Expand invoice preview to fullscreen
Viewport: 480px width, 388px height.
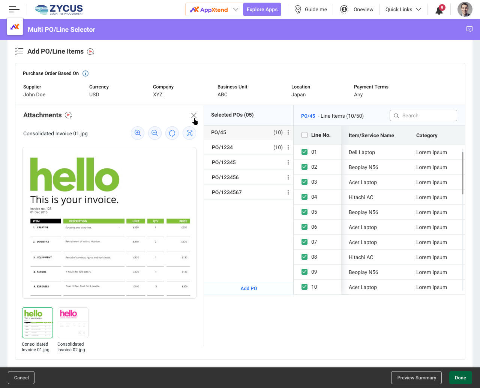189,133
